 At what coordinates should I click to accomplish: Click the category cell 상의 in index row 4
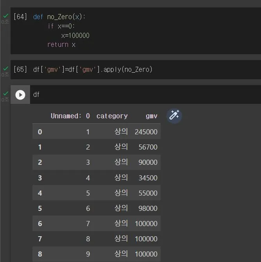(x=121, y=192)
